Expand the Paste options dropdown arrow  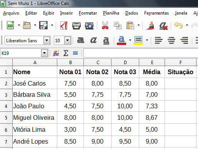point(138,25)
